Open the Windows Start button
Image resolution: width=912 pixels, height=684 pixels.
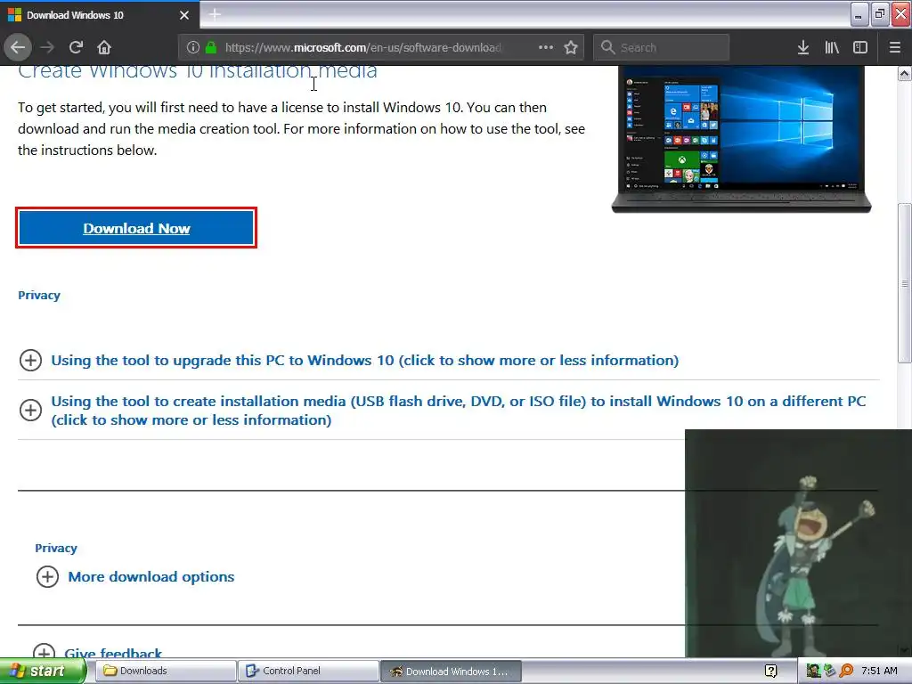click(41, 672)
